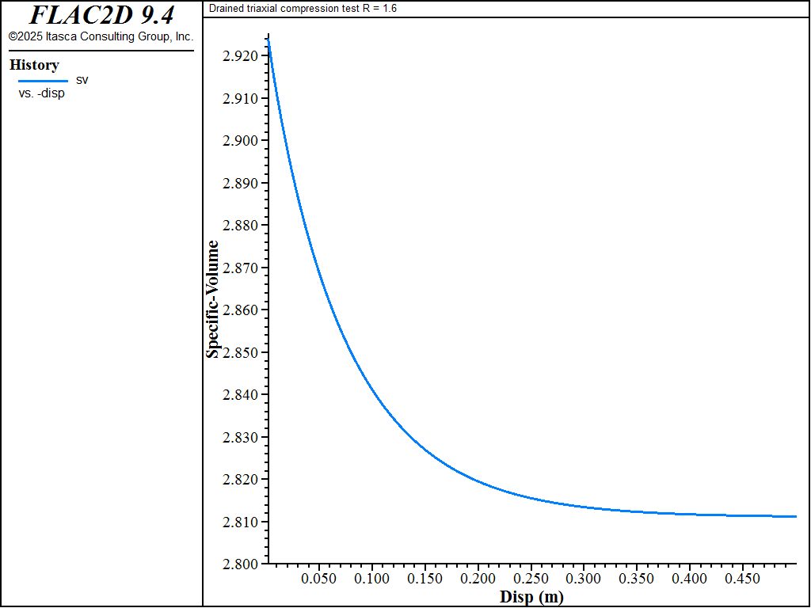Click the 2.870 y-axis tick value

pyautogui.click(x=239, y=268)
